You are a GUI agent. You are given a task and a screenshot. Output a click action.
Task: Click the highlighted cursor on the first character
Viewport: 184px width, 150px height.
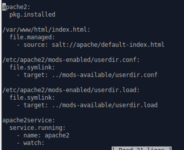(x=4, y=7)
